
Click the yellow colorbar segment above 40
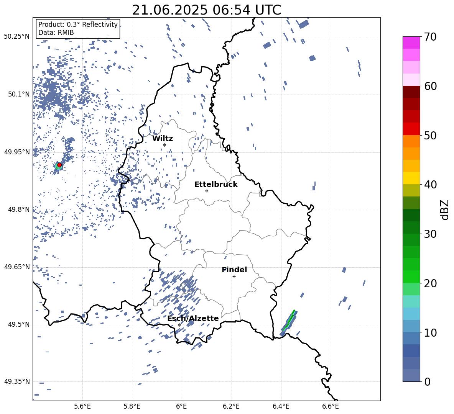[411, 178]
